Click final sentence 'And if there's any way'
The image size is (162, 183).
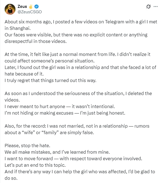80,175
